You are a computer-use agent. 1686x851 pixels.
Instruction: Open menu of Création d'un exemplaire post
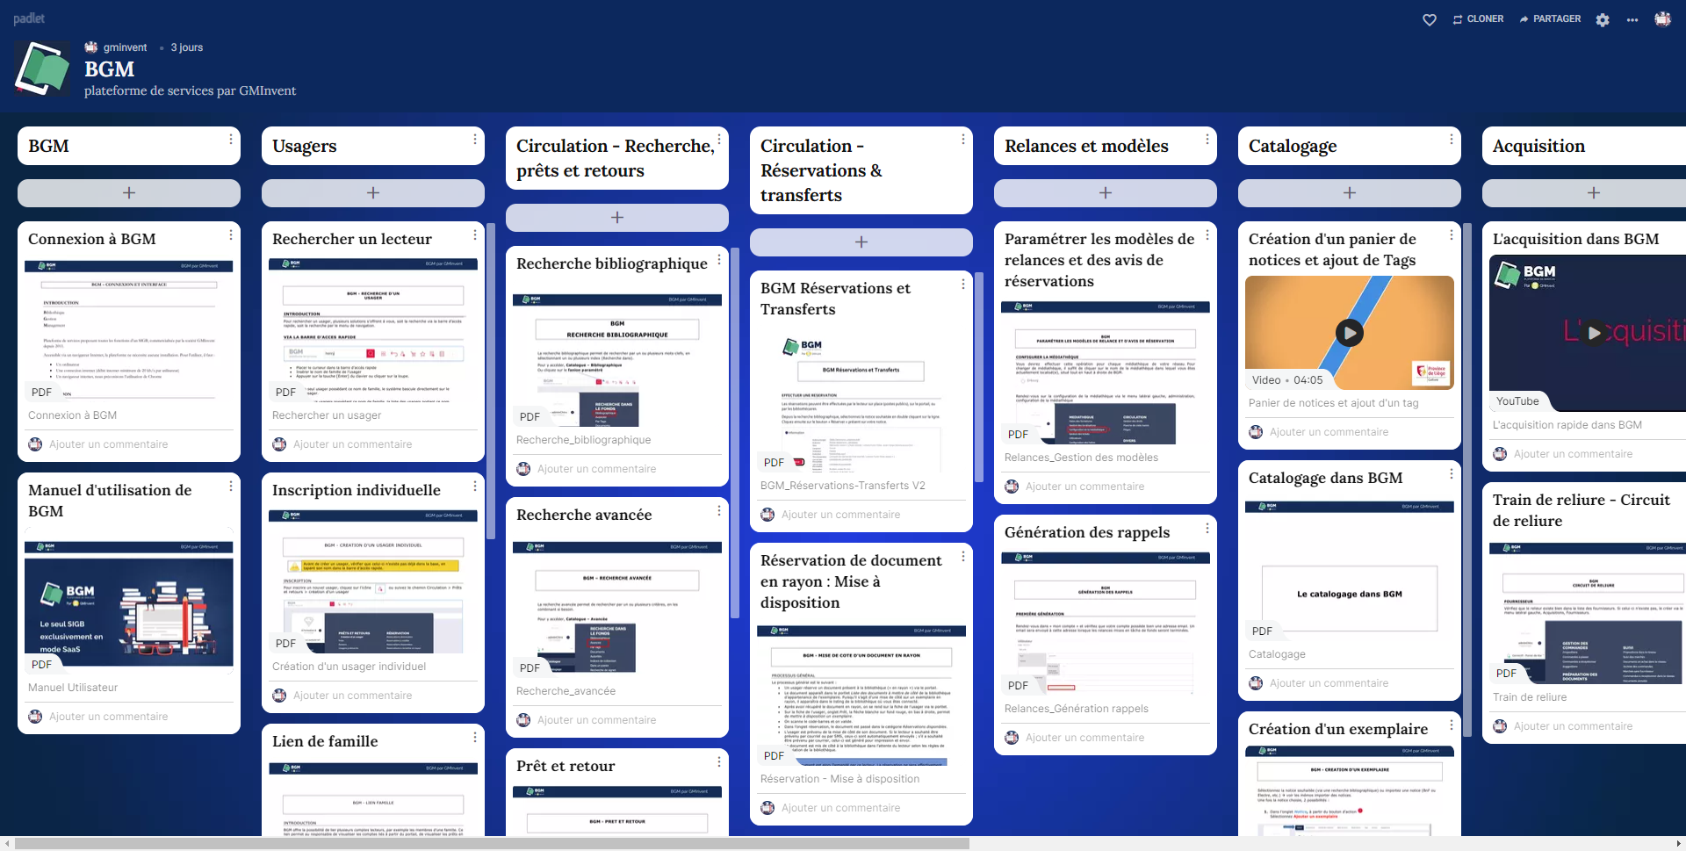point(1452,725)
